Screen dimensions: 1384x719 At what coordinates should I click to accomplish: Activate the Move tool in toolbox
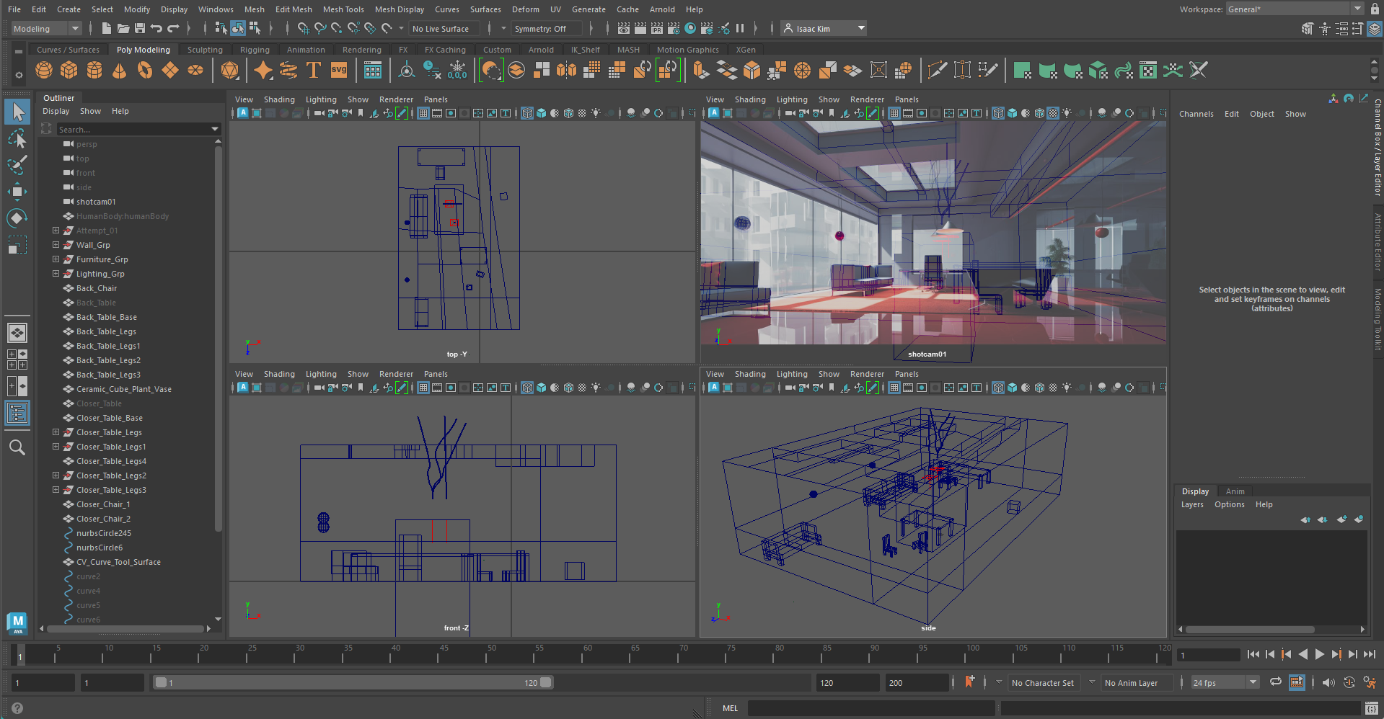click(x=17, y=191)
